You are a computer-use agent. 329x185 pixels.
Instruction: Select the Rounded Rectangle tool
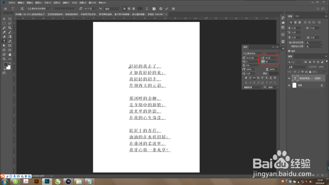(x=4, y=50)
